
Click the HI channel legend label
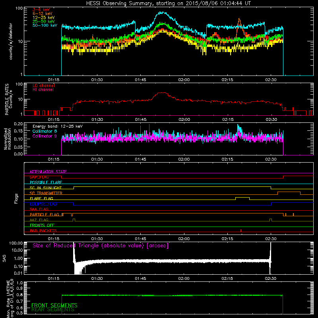(x=43, y=90)
